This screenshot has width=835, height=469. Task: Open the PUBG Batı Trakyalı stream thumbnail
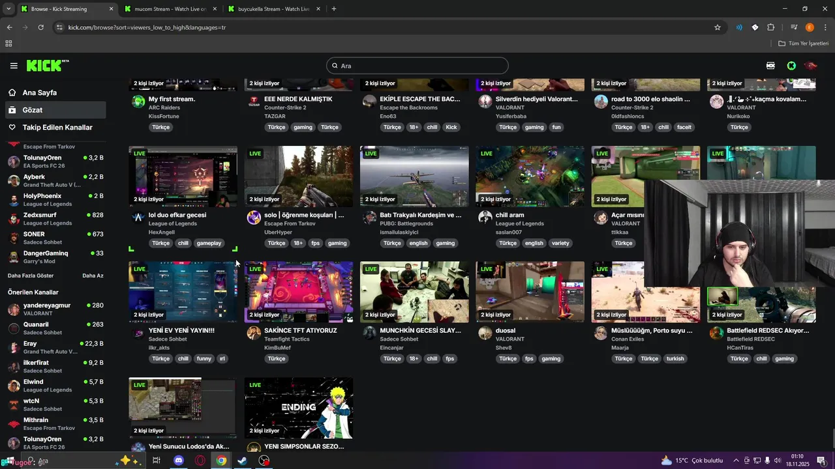(x=414, y=177)
